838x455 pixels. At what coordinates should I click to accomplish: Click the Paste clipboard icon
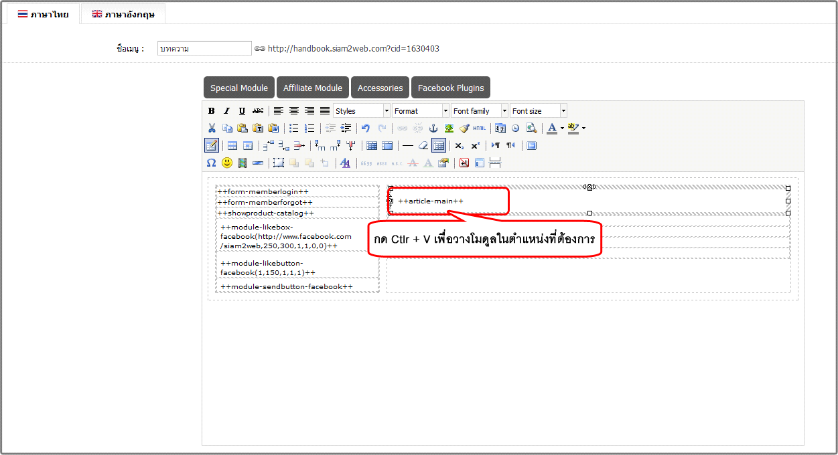[x=242, y=128]
